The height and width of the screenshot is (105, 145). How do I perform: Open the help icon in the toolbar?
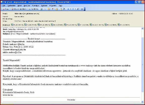click(x=82, y=9)
